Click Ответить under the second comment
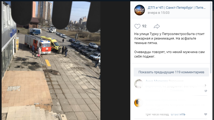Screen dimensions: 214x120 click(x=178, y=114)
